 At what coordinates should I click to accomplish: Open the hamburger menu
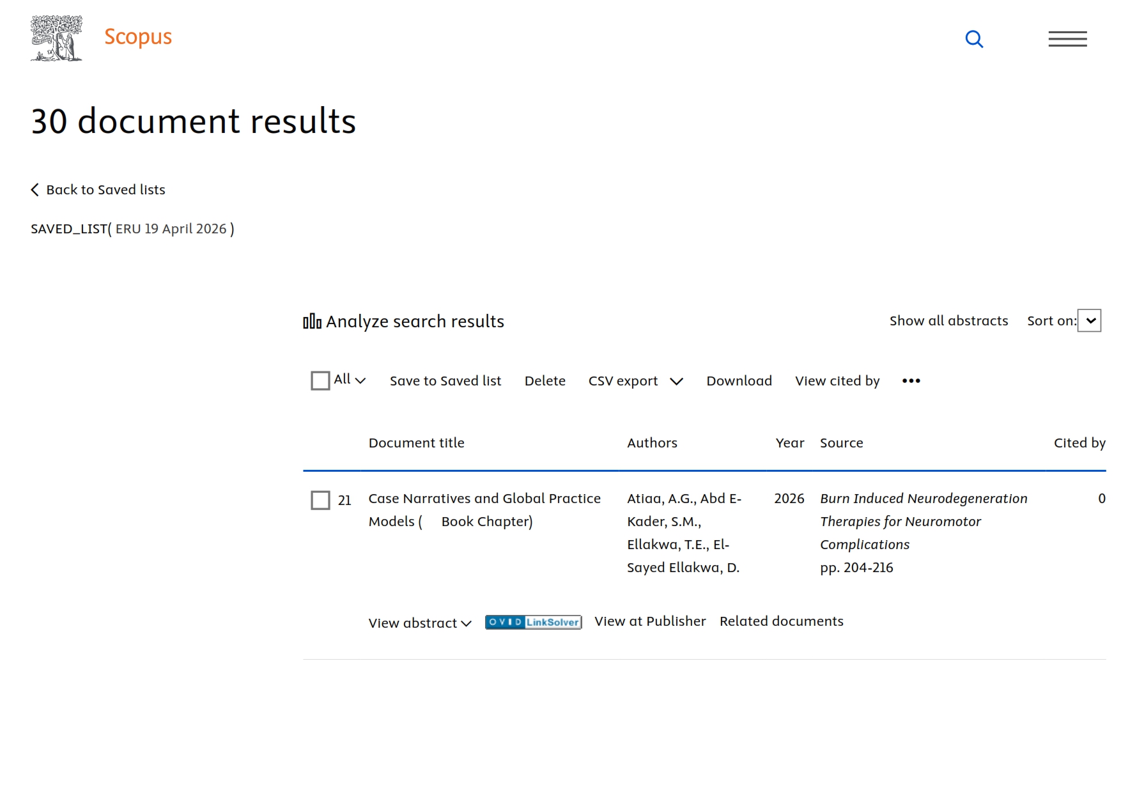[1067, 39]
